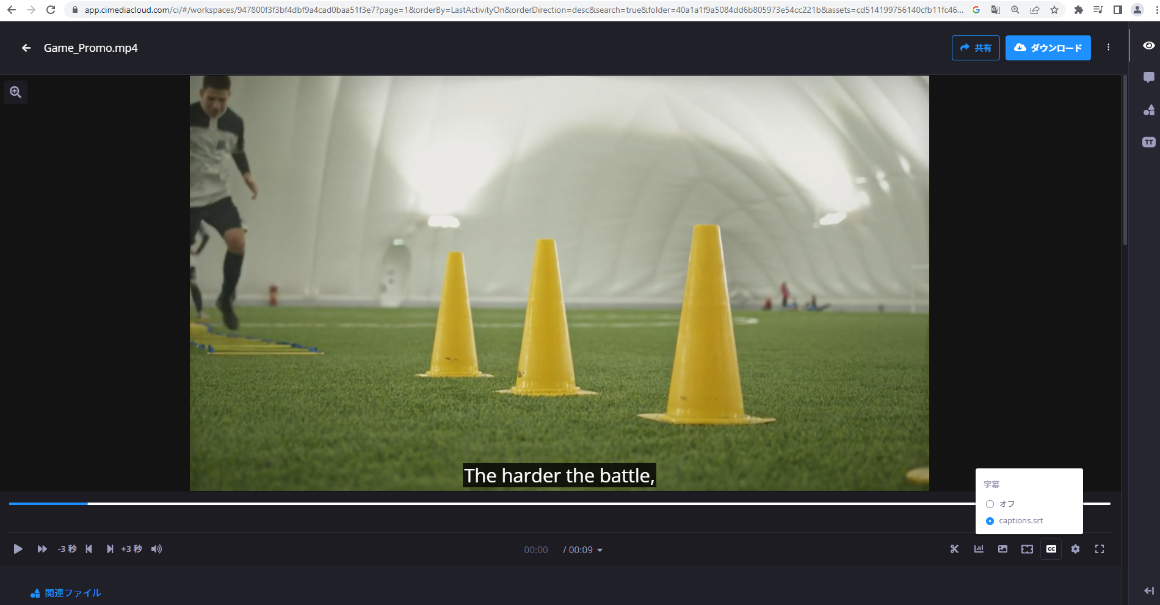Click the scissors clip tool
The width and height of the screenshot is (1160, 605).
pyautogui.click(x=954, y=549)
